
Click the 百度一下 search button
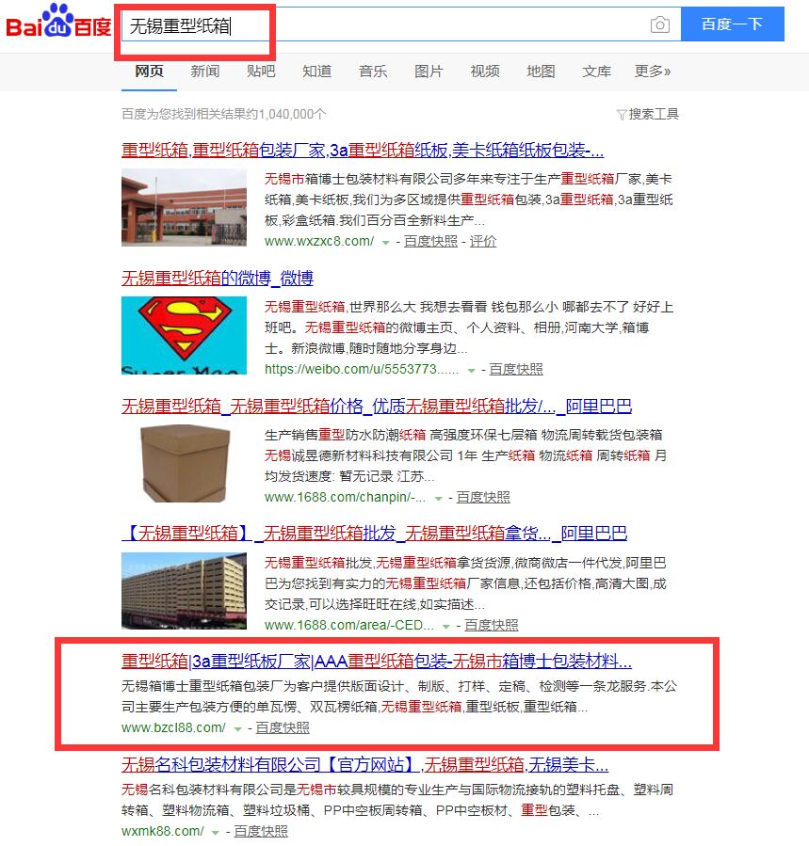pyautogui.click(x=732, y=24)
